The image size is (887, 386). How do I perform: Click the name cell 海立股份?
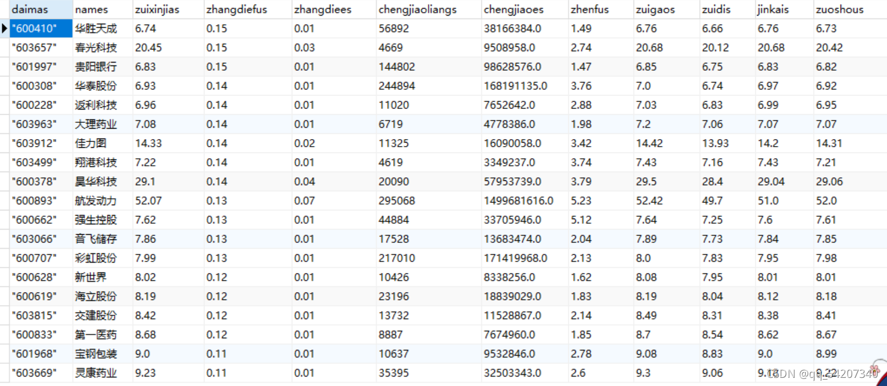click(x=103, y=296)
